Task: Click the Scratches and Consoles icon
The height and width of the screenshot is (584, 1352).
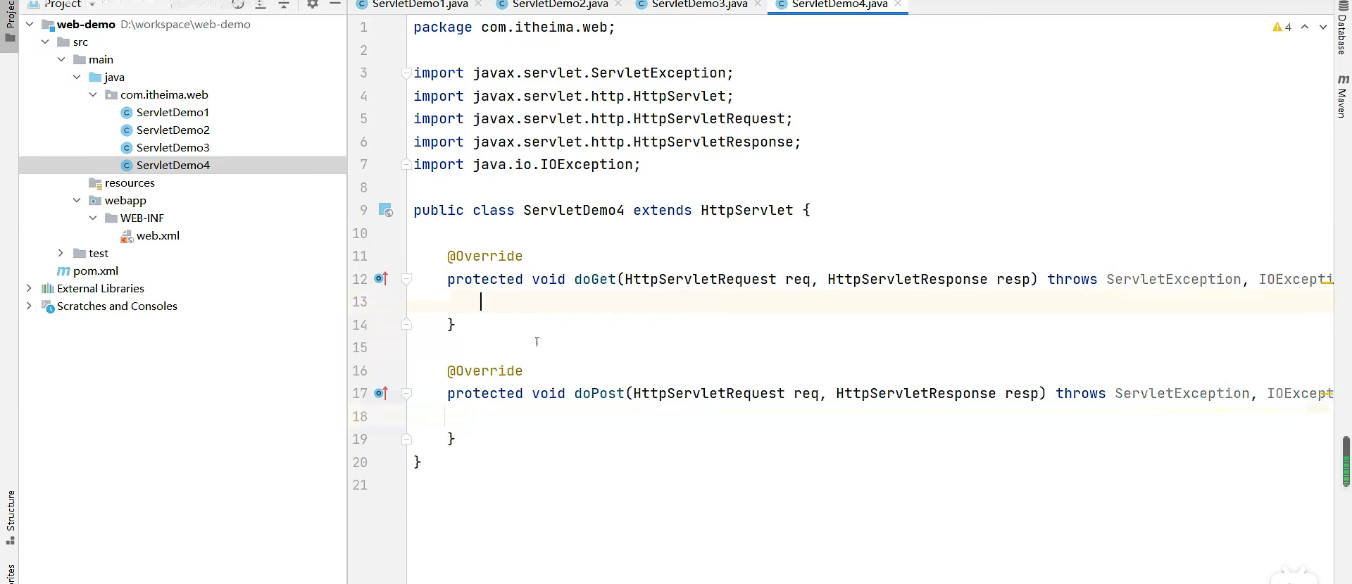Action: (x=48, y=306)
